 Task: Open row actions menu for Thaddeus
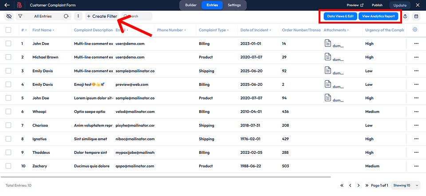tap(416, 152)
